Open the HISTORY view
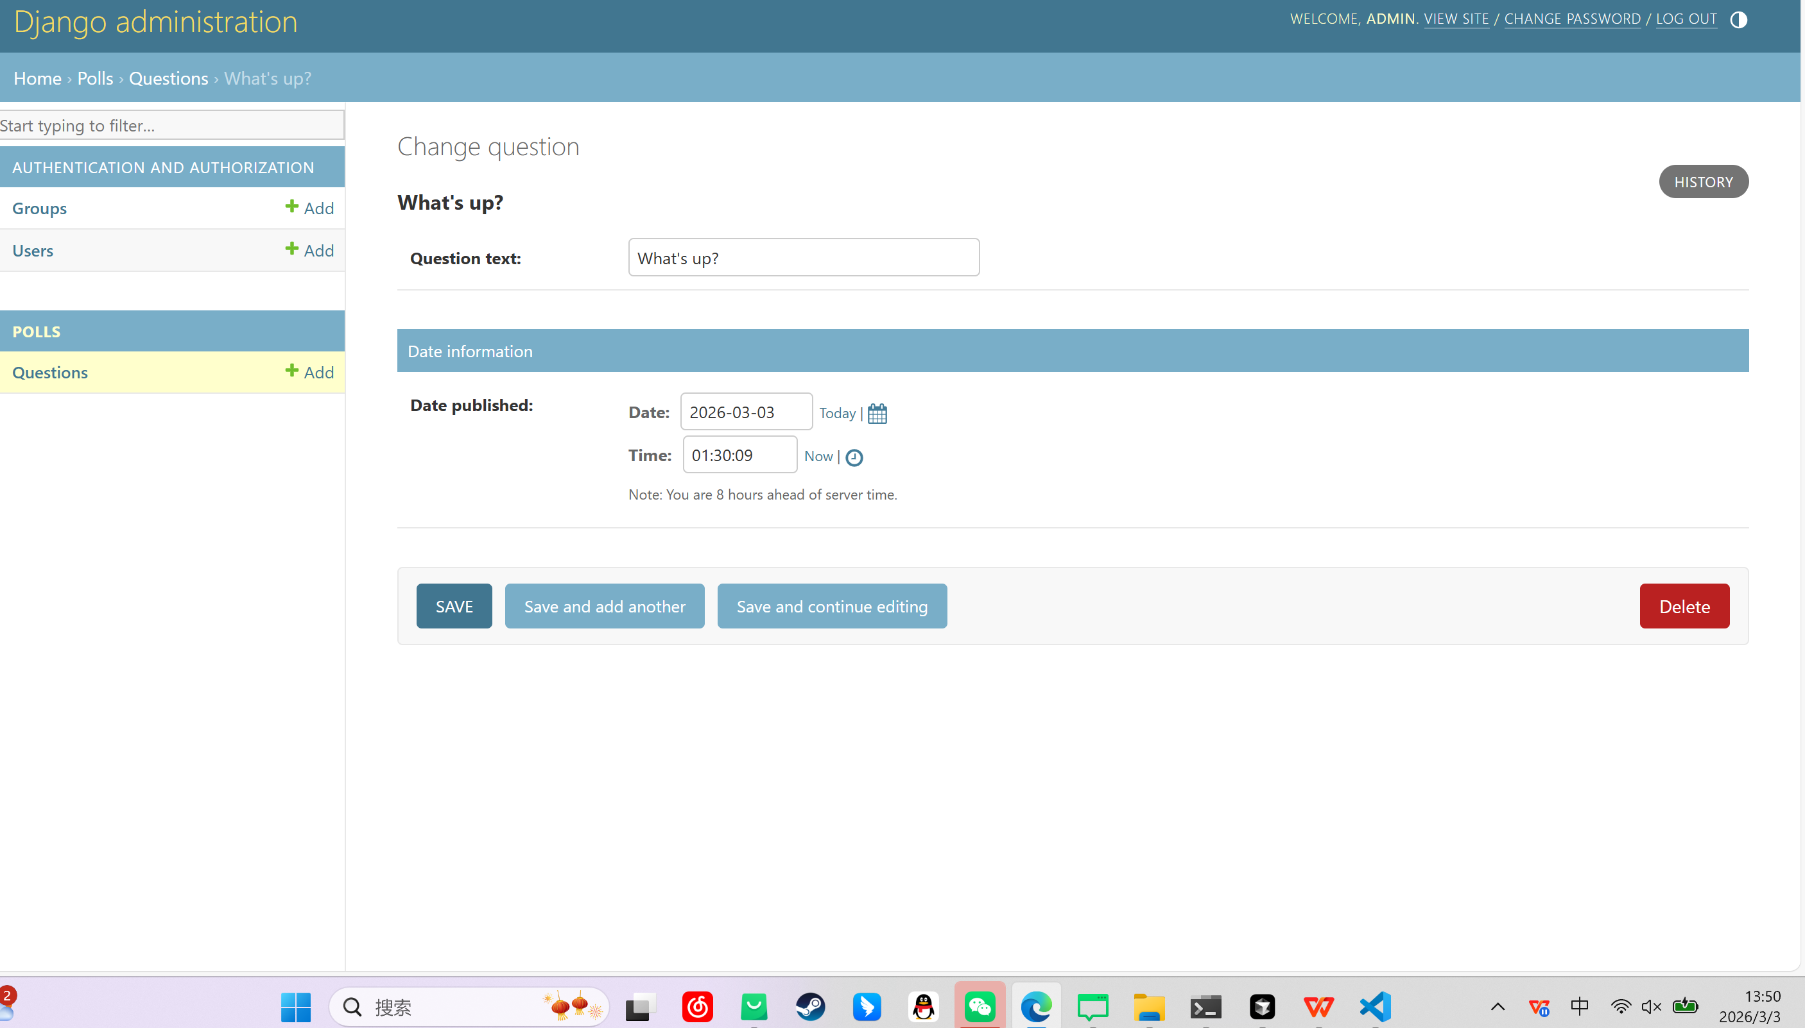1805x1028 pixels. tap(1704, 181)
